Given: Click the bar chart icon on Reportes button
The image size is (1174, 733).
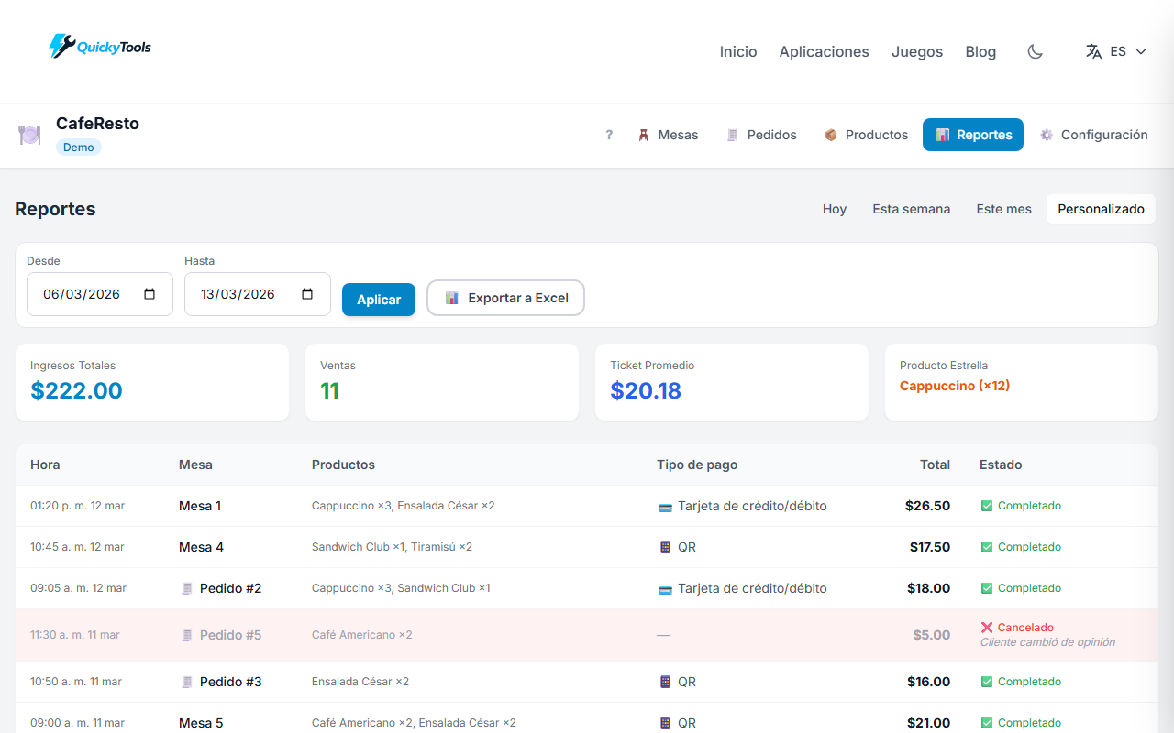Looking at the screenshot, I should pos(944,135).
